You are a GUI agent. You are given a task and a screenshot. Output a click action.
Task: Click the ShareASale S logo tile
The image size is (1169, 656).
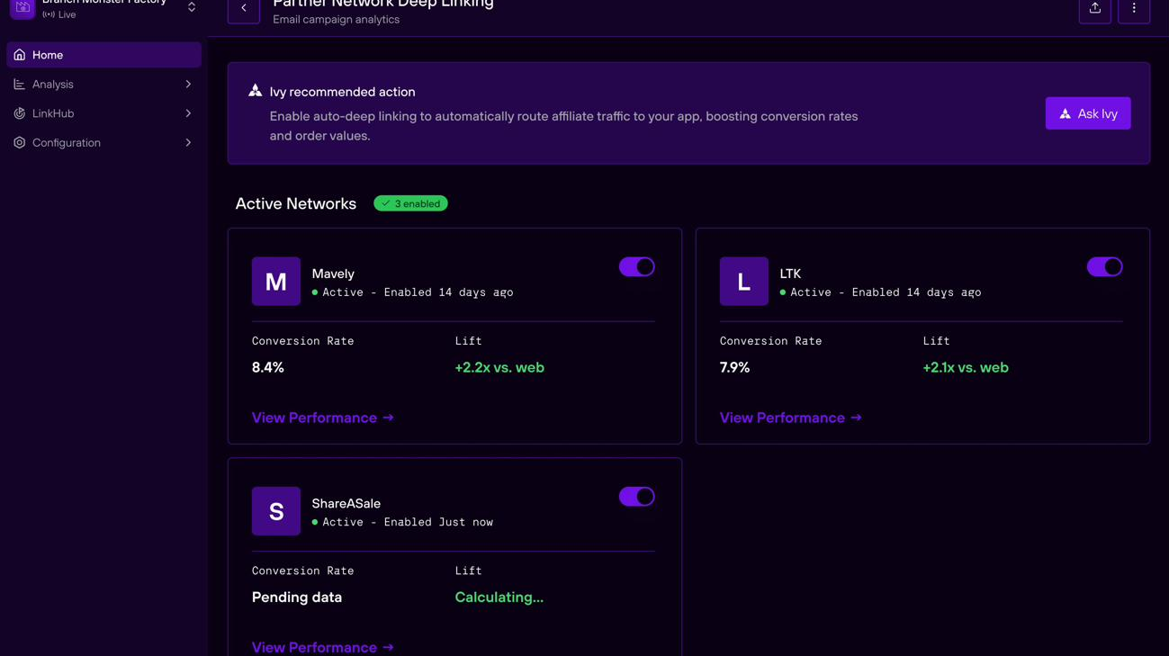tap(276, 511)
